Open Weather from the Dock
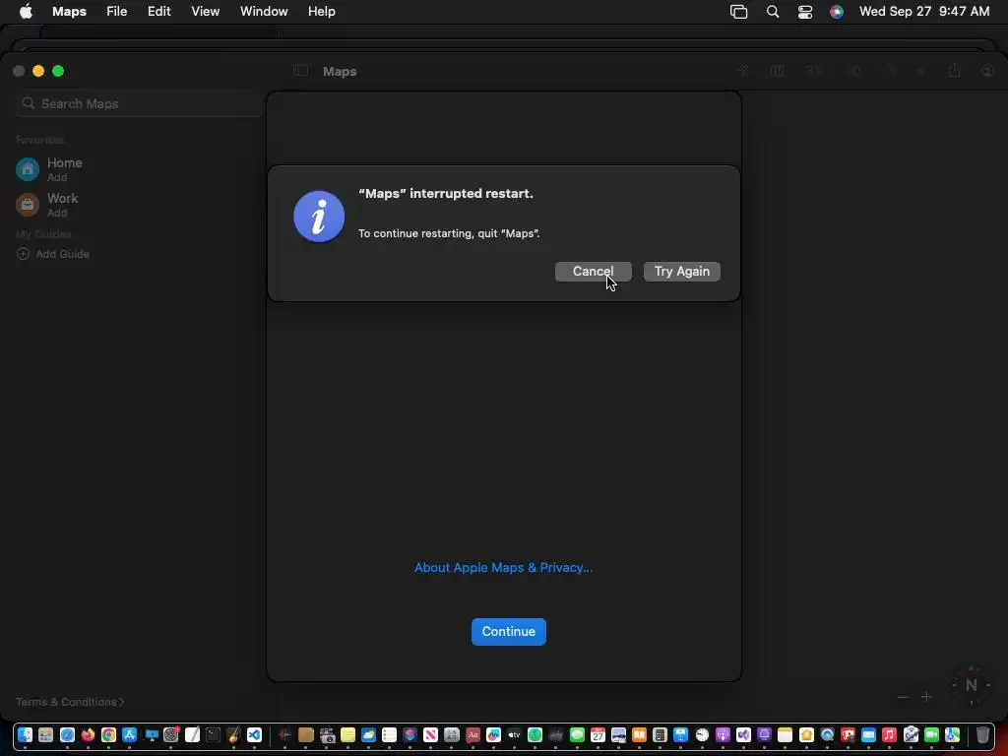 point(368,734)
